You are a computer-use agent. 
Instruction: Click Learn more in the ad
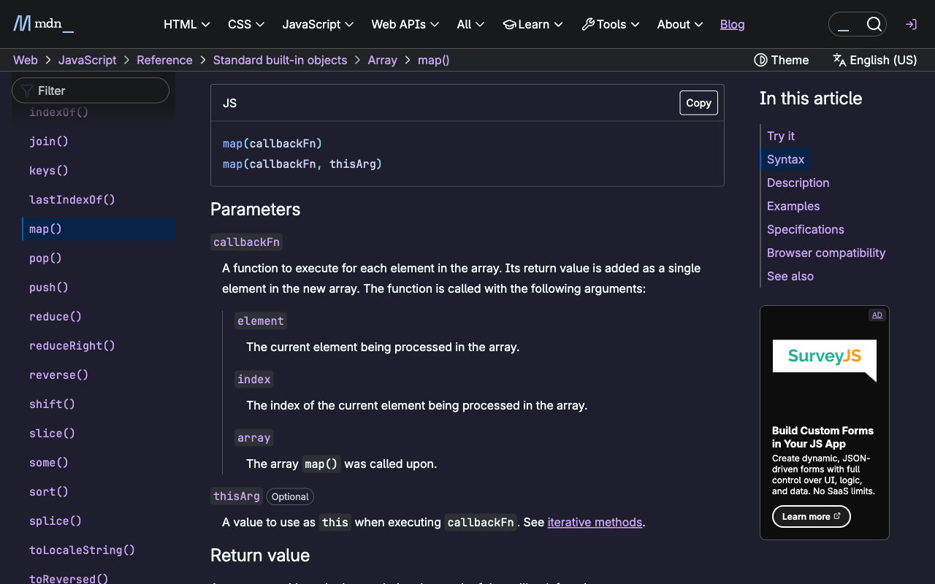click(x=812, y=516)
